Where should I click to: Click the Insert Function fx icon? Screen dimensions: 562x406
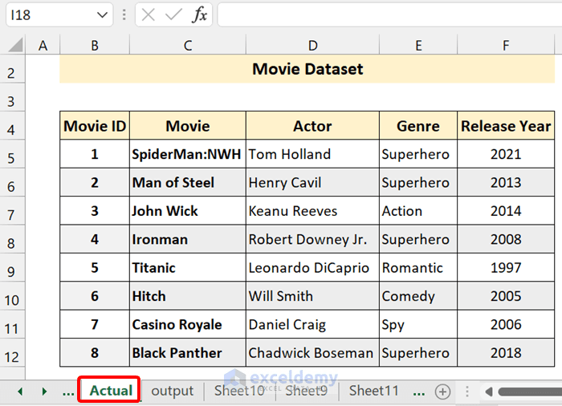(x=200, y=15)
